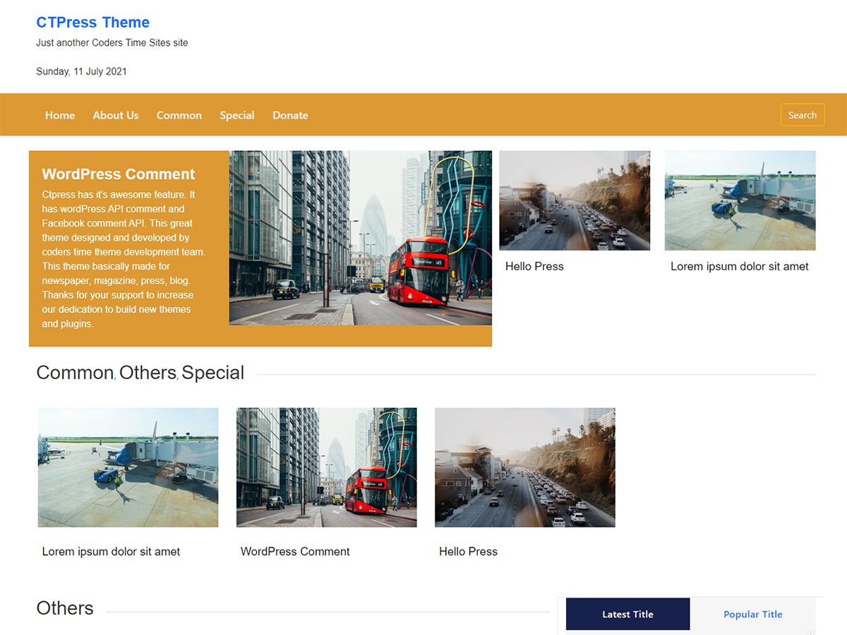Image resolution: width=847 pixels, height=635 pixels.
Task: Click the airport thumbnail beside the featured post
Action: point(740,200)
